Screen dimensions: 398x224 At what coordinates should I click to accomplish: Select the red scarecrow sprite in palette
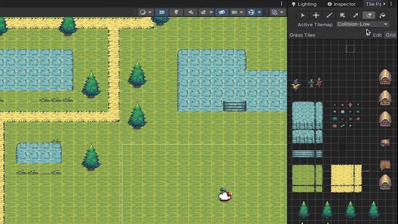pyautogui.click(x=319, y=83)
